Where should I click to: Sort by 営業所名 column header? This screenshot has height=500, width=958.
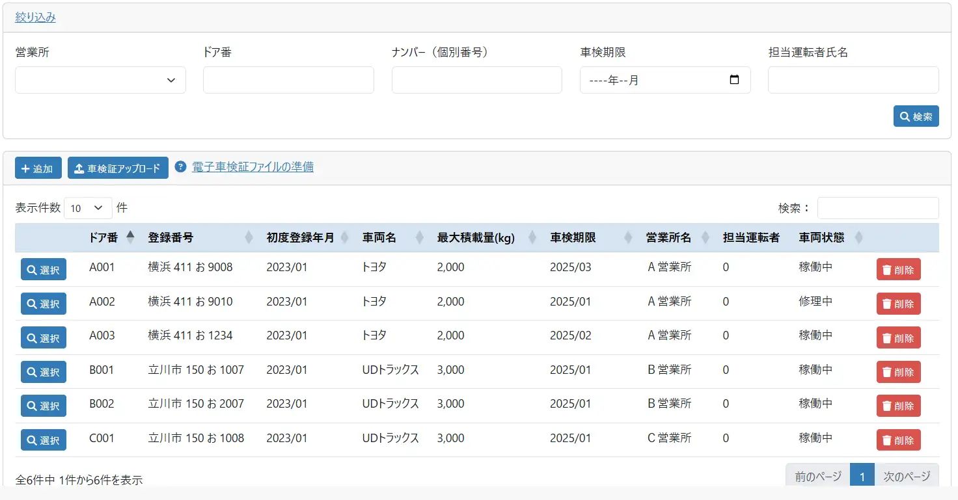(x=678, y=238)
